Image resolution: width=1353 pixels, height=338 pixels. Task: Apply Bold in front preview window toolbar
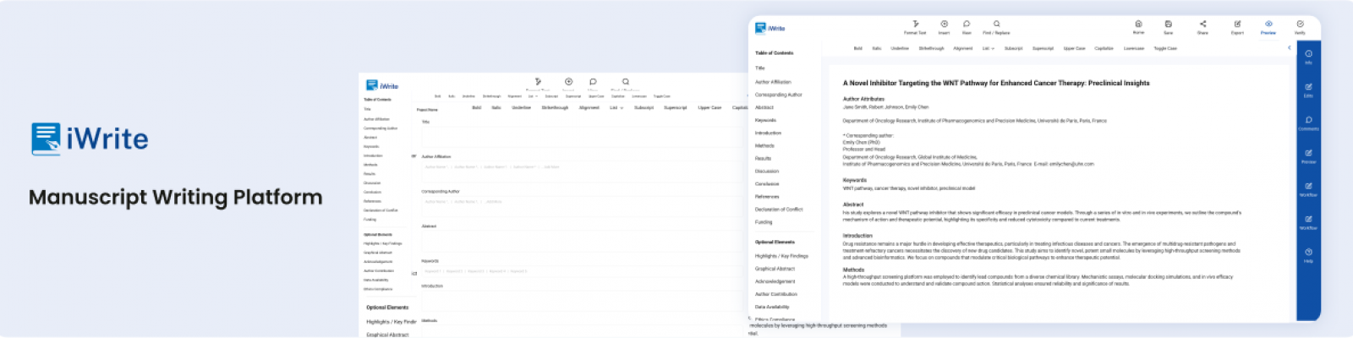click(857, 48)
